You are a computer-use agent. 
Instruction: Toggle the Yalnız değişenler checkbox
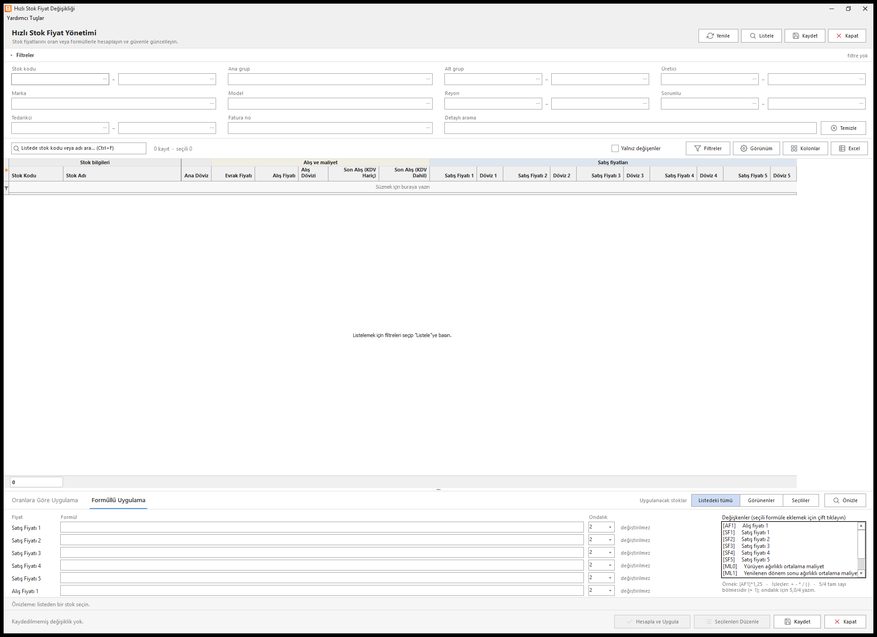tap(615, 148)
